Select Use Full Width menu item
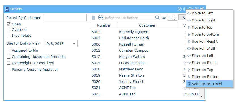The width and height of the screenshot is (238, 106). coord(209,49)
